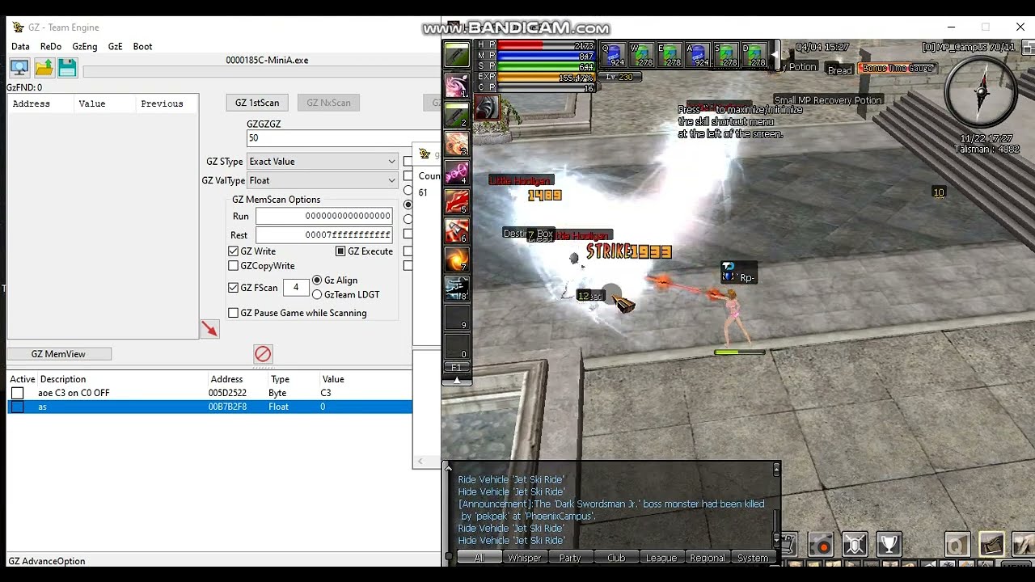1035x582 pixels.
Task: Use the W quick-slot potion 278
Action: pyautogui.click(x=641, y=55)
